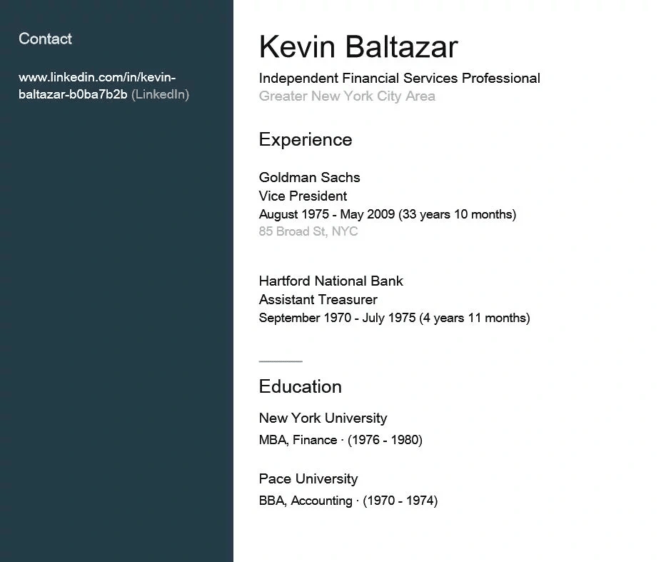Click the Goldman Sachs company name

[309, 178]
